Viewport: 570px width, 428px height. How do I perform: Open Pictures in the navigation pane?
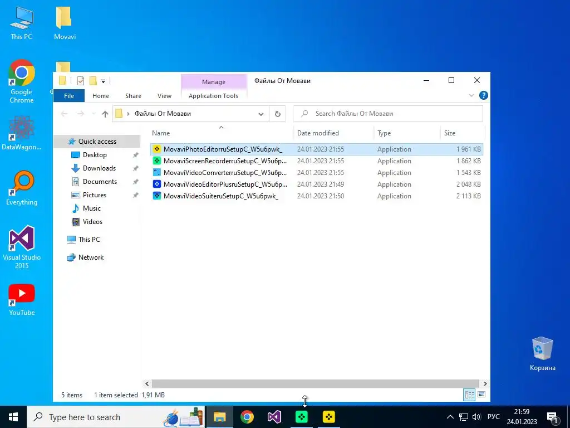(94, 195)
